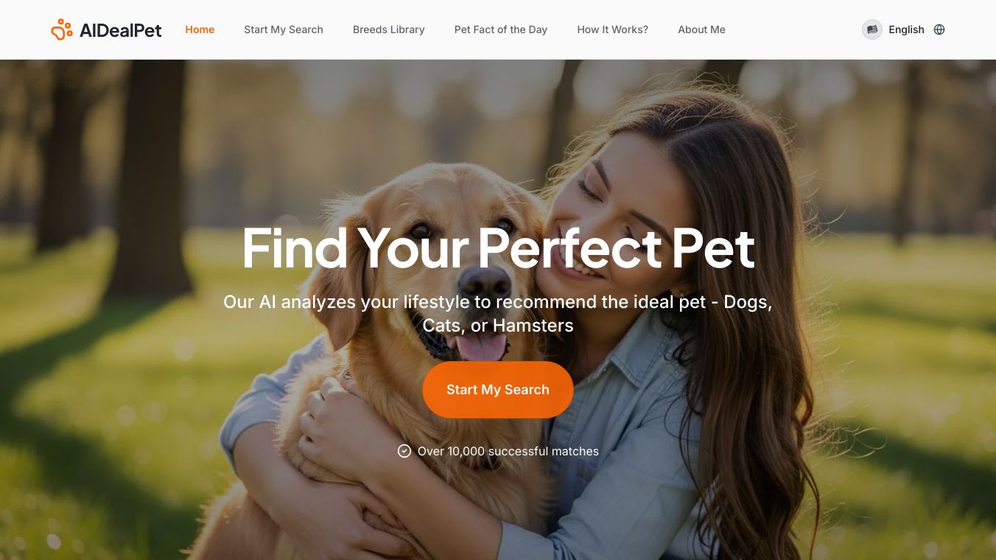The width and height of the screenshot is (996, 560).
Task: Click the round flag icon beside English
Action: [872, 29]
